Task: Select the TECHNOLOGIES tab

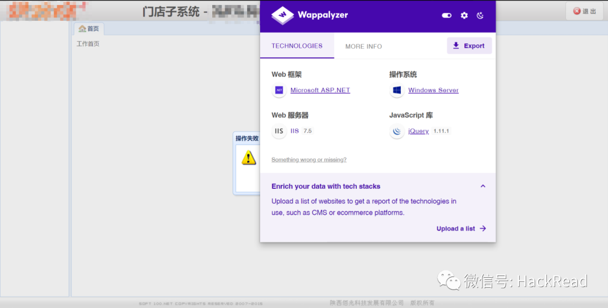Action: [x=297, y=46]
